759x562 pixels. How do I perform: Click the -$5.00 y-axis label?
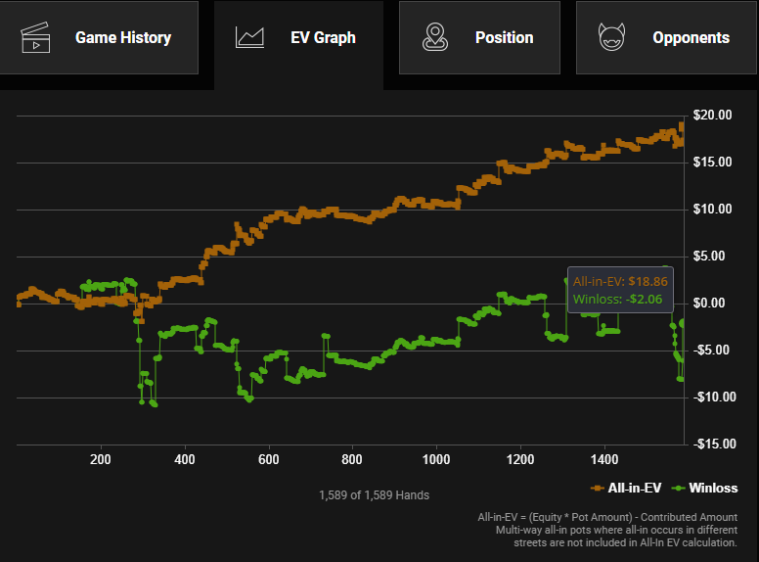coord(712,350)
